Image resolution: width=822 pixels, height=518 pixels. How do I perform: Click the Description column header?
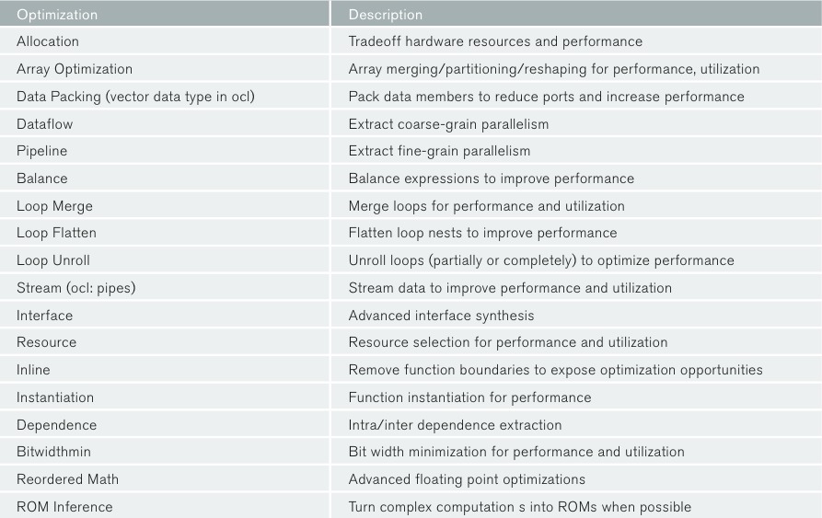pyautogui.click(x=386, y=15)
